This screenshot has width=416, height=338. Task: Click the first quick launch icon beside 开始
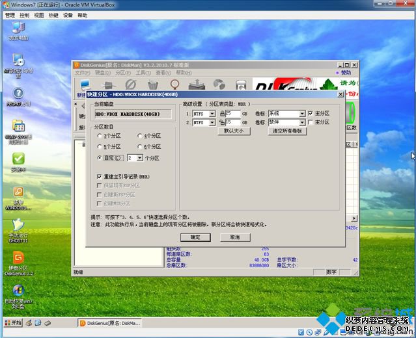(x=29, y=323)
